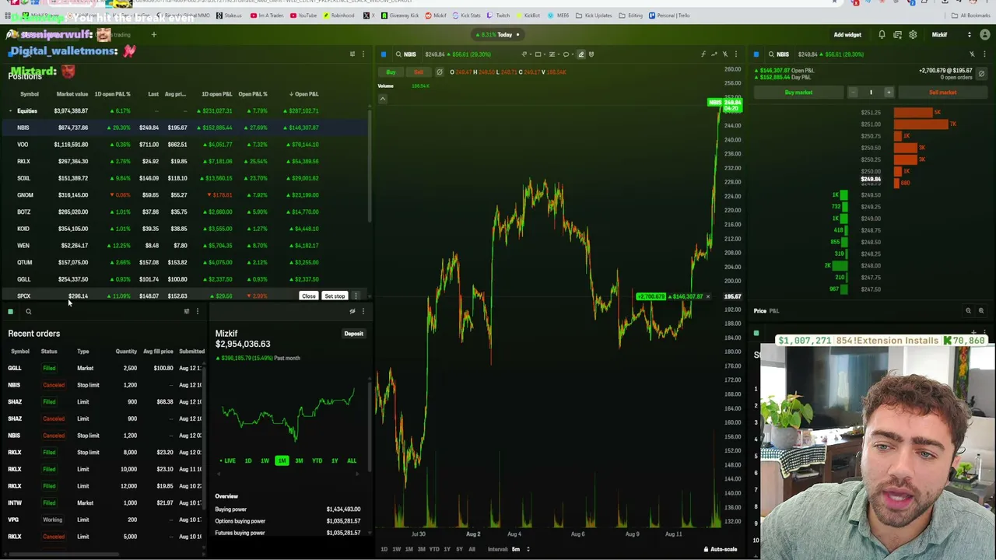Open Positions panel three-dot menu
996x560 pixels.
[363, 54]
